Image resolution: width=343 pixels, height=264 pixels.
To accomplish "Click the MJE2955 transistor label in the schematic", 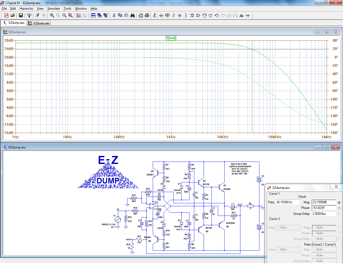I will (230, 223).
